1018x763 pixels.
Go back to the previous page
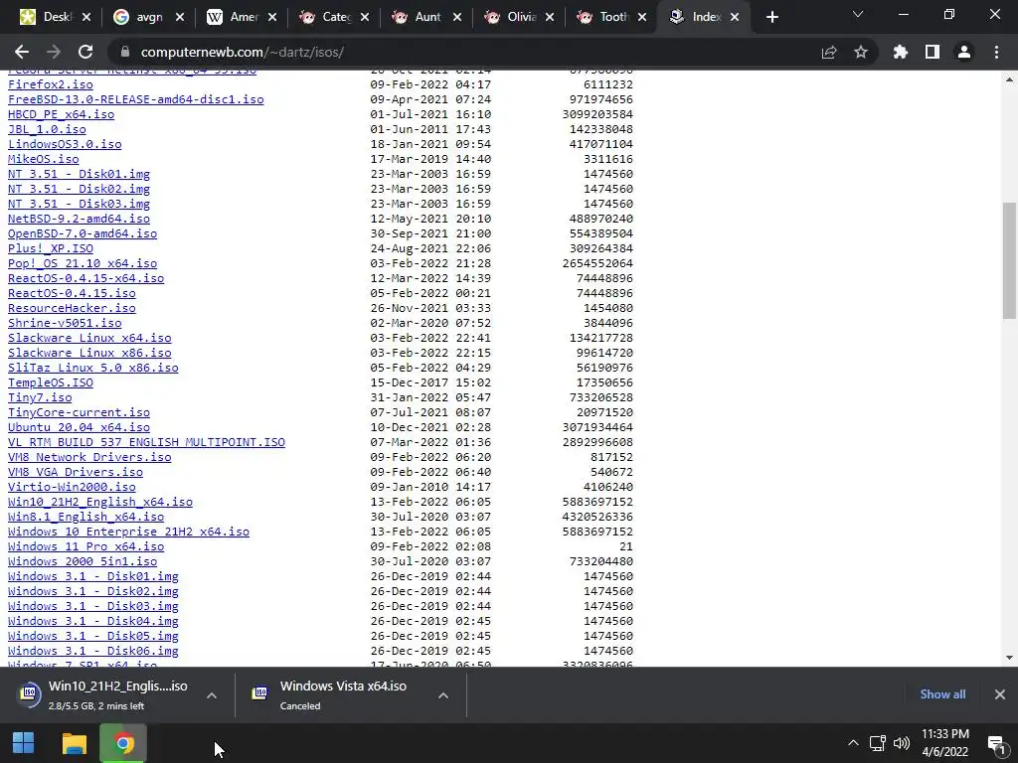tap(22, 52)
